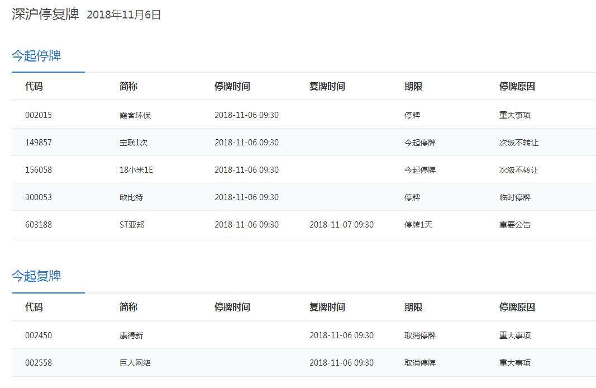This screenshot has height=388, width=596.
Task: Click stock code 002450
Action: click(x=39, y=335)
